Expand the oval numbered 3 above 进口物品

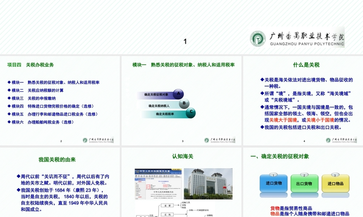335,174
